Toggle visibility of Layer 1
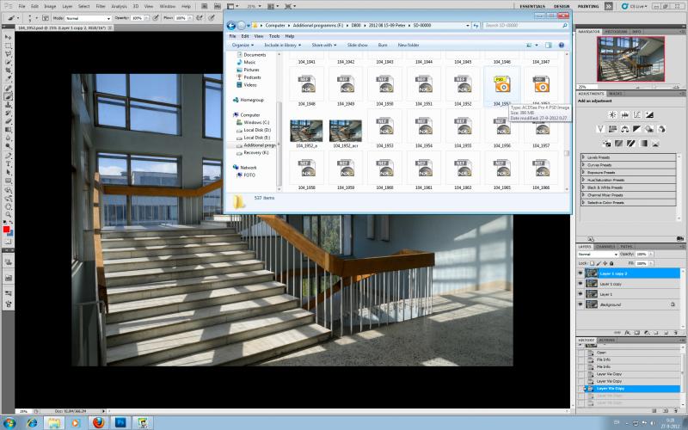The width and height of the screenshot is (688, 430). 580,294
